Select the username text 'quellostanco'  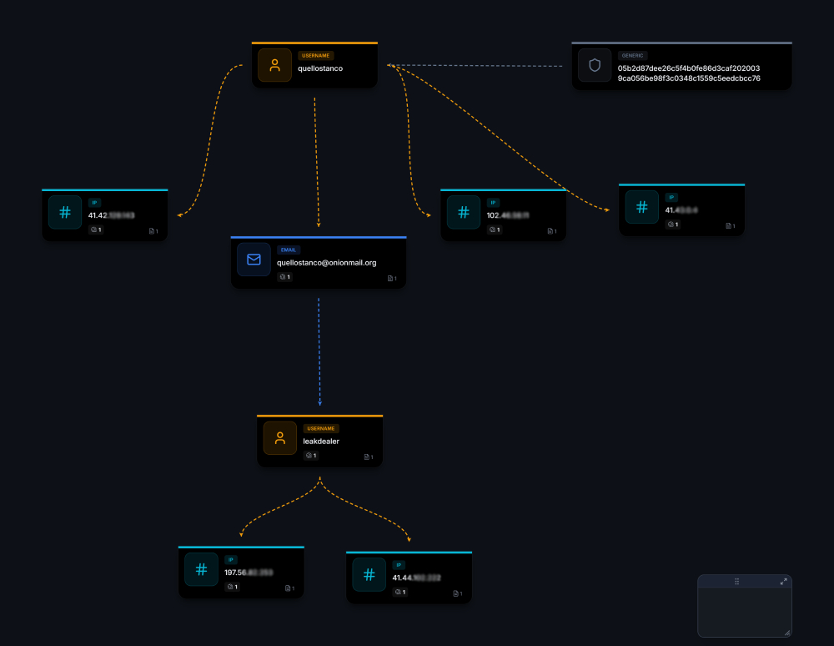point(320,68)
